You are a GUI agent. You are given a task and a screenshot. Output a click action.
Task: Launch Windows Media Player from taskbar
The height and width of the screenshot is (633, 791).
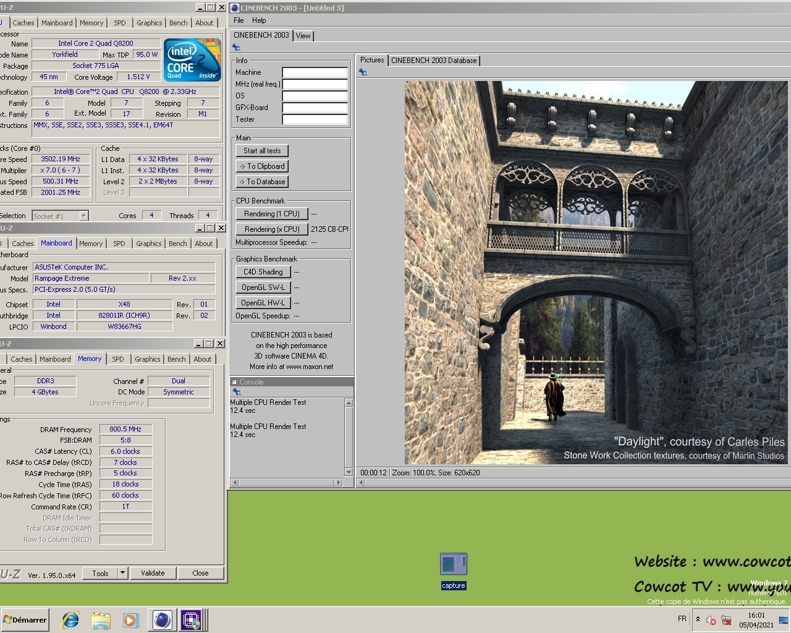(130, 620)
